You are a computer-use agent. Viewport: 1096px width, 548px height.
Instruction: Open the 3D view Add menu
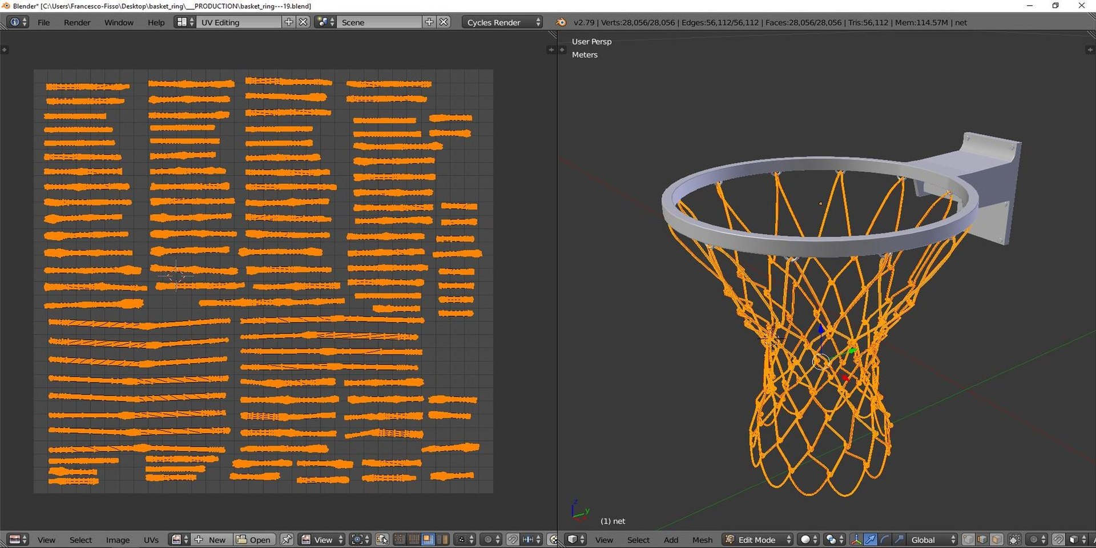(671, 539)
